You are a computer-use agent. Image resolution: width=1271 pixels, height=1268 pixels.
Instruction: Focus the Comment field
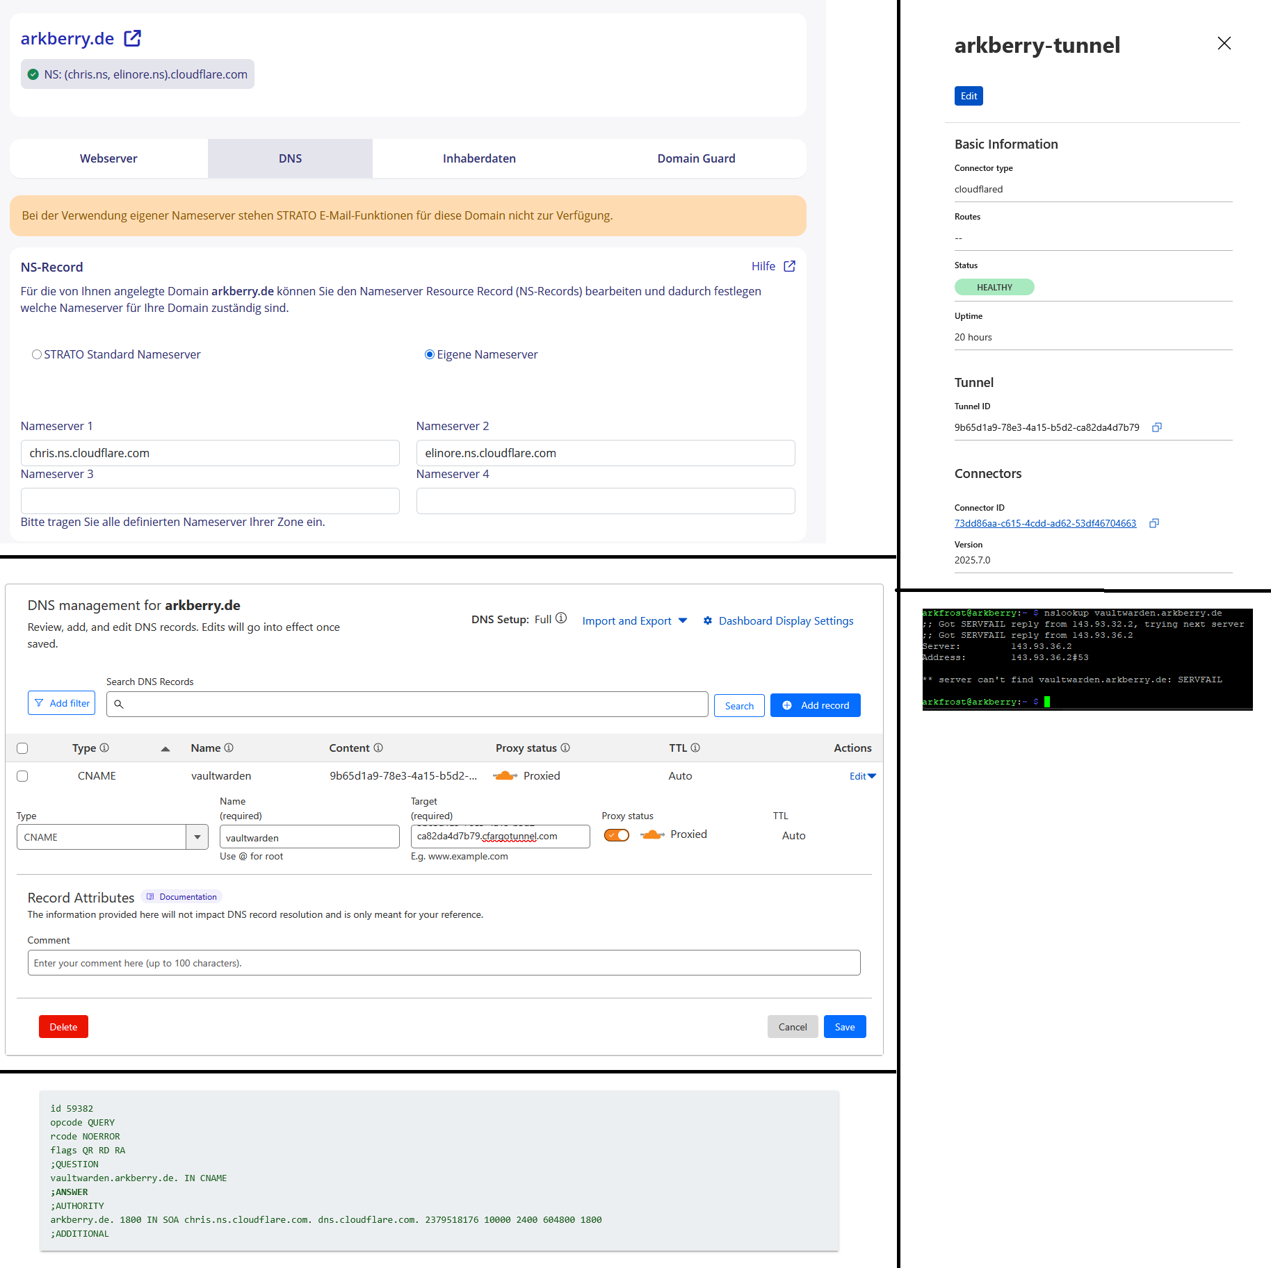click(x=444, y=963)
